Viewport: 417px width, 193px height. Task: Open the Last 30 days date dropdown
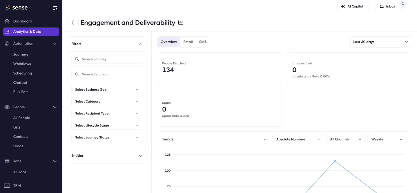[x=380, y=42]
